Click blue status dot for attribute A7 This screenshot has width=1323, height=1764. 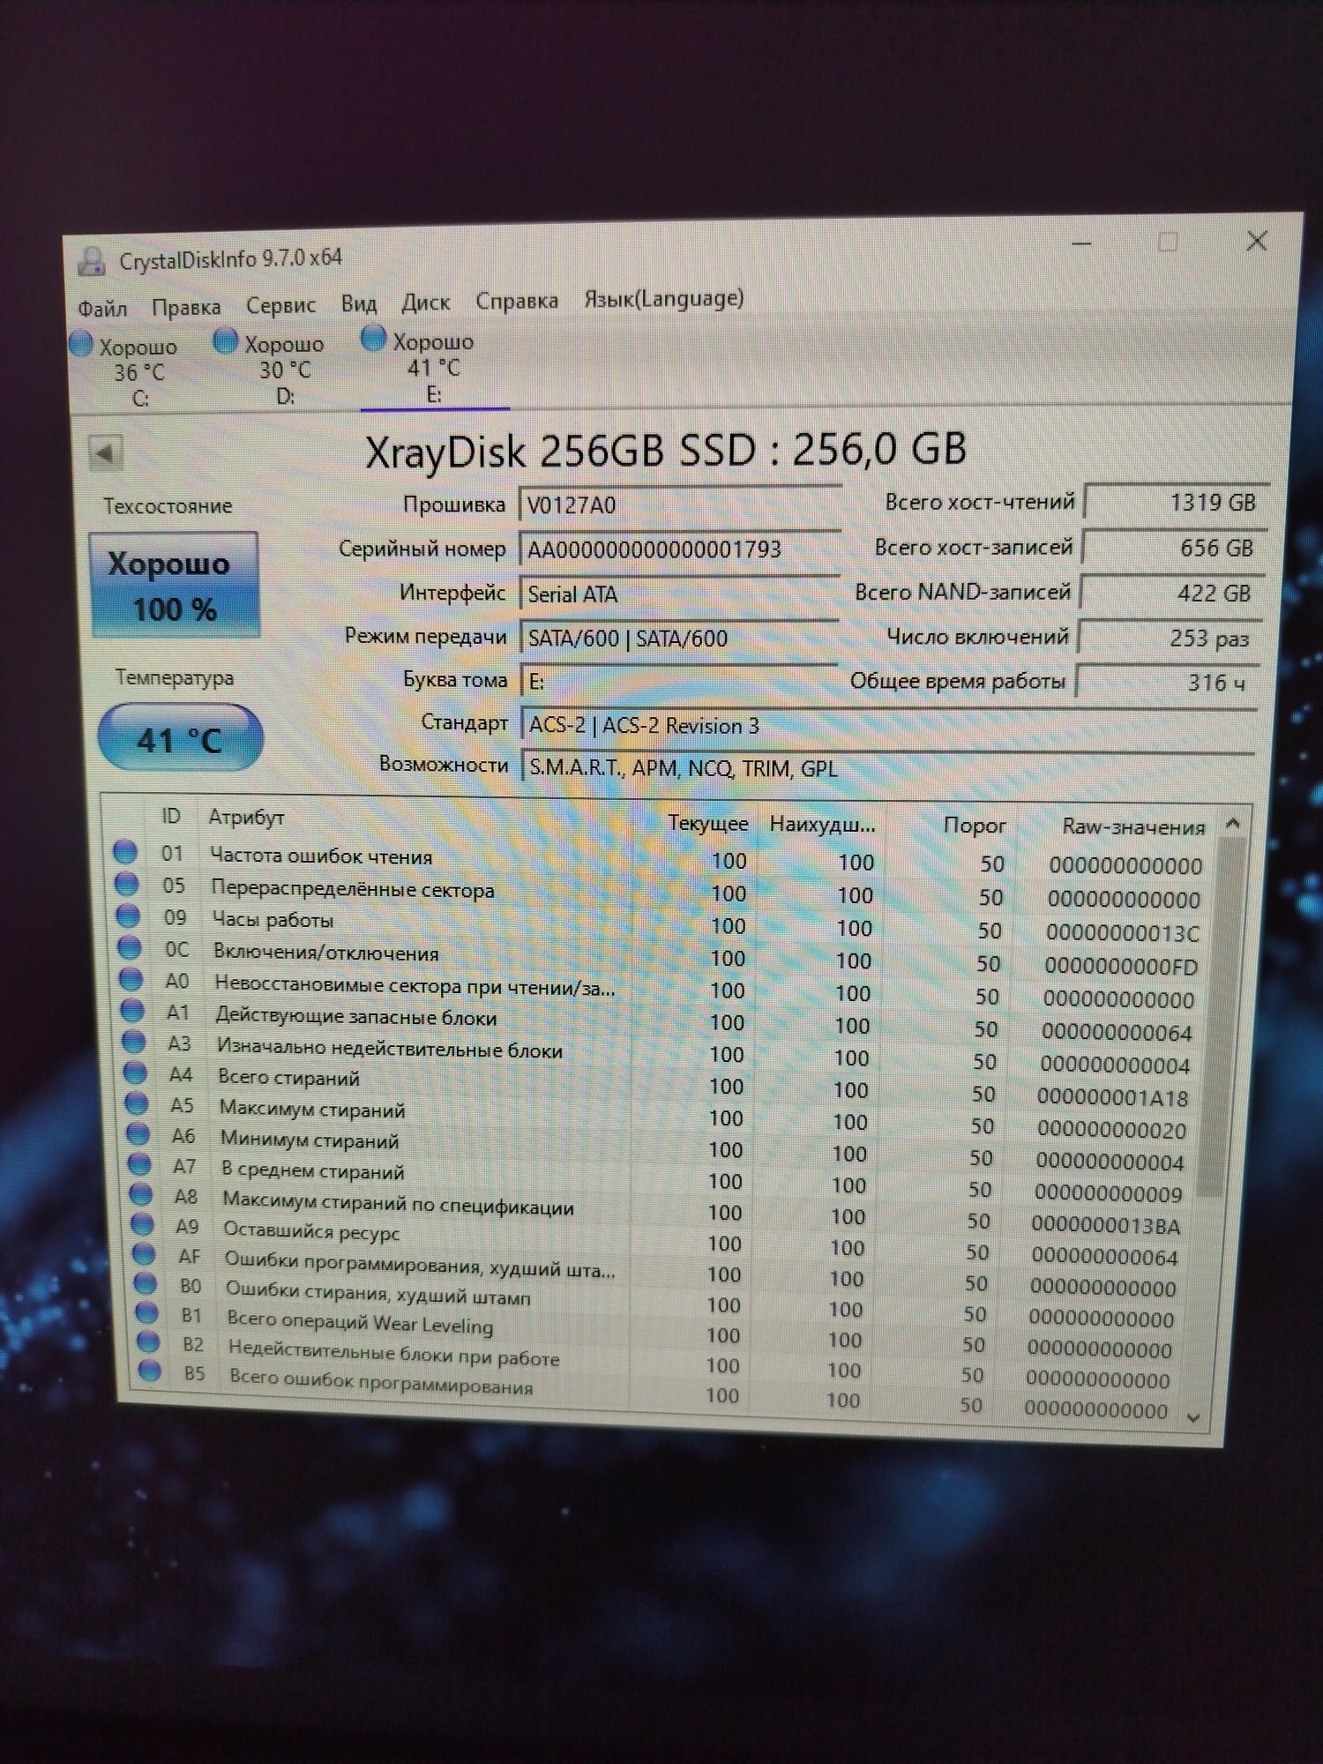(x=139, y=1163)
